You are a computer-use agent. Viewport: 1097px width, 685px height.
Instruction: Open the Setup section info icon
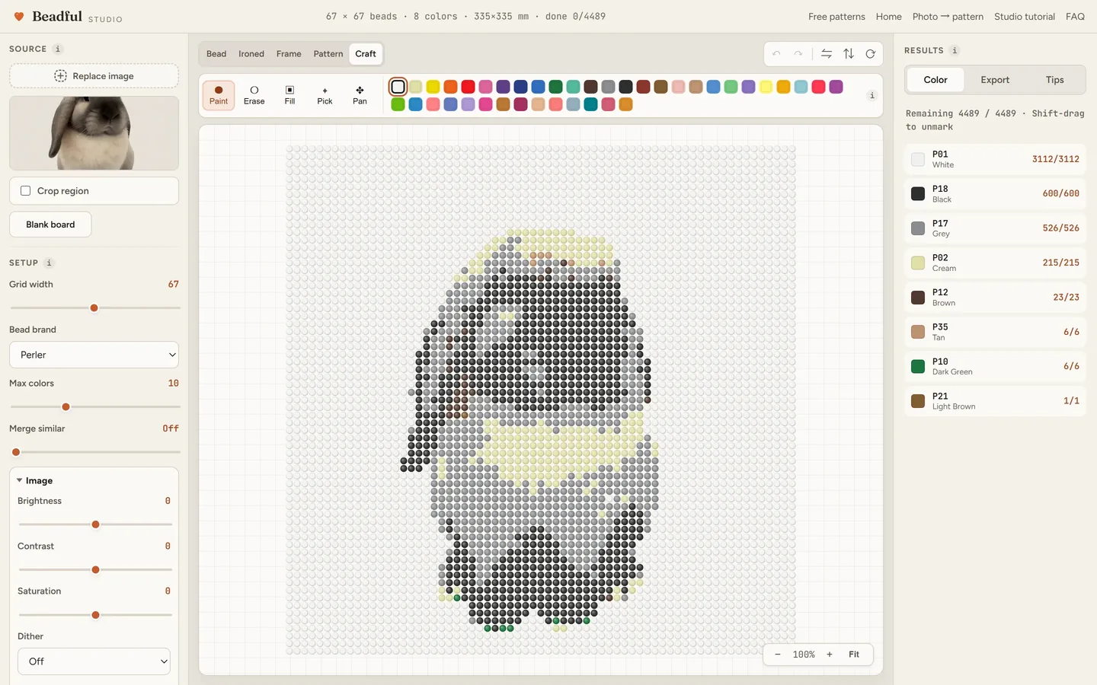pos(49,263)
